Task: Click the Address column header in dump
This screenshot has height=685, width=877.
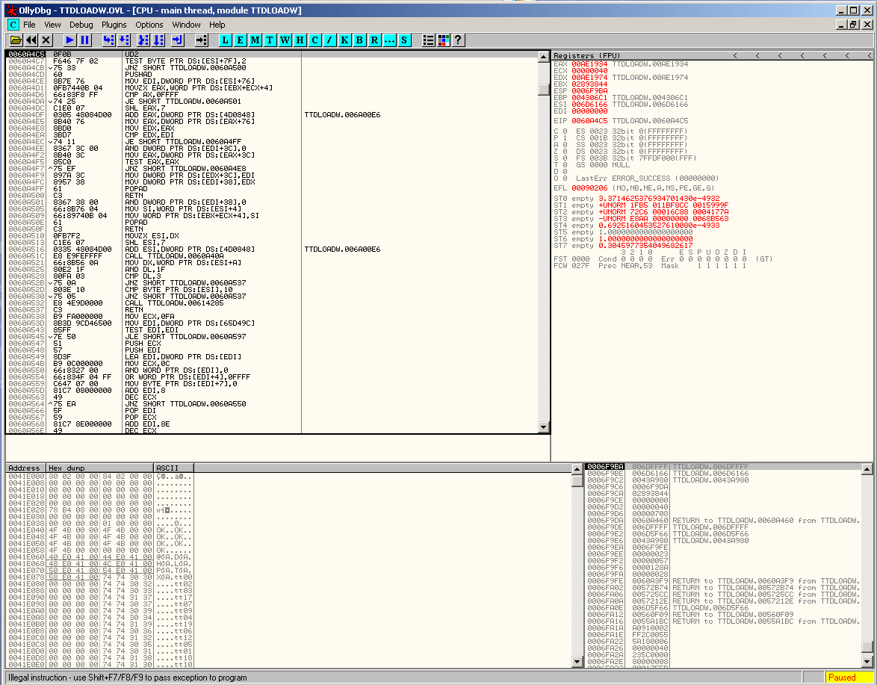Action: [25, 468]
